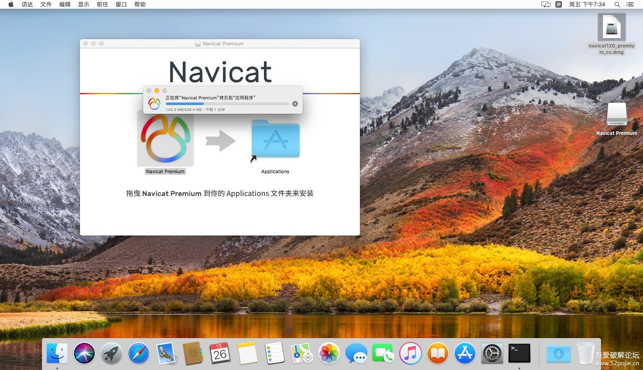Open iTunes from the Dock
The image size is (643, 370).
[x=411, y=353]
